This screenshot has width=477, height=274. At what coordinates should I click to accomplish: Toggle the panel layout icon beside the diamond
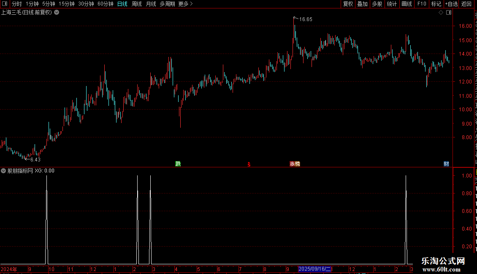449,13
